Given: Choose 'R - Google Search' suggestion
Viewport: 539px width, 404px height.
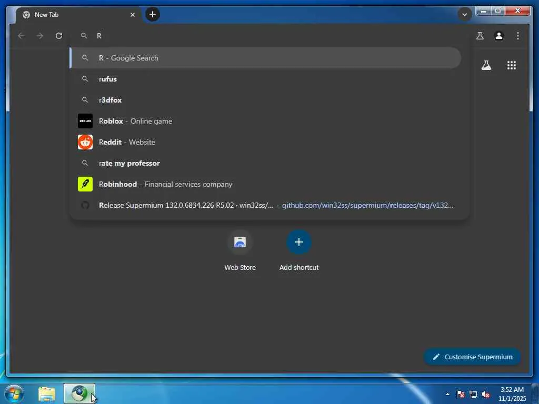Looking at the screenshot, I should [265, 58].
